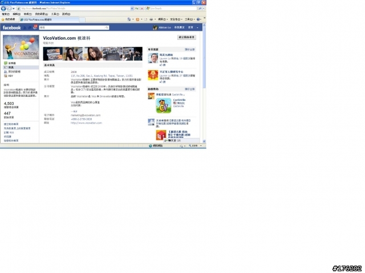Screen dimensions: 365x273
Task: Open the Page (P) command bar dropdown
Action: click(x=163, y=19)
